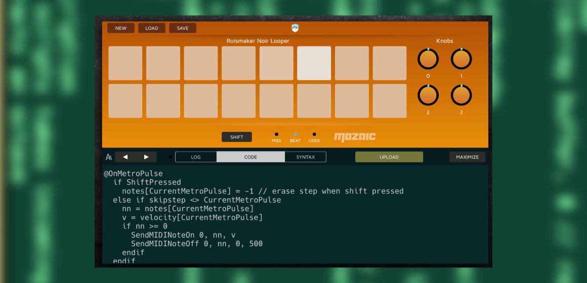Change font size with the Aa icon
Image resolution: width=587 pixels, height=283 pixels.
(109, 157)
